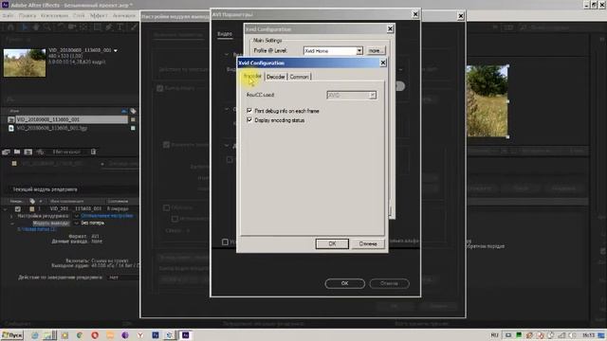Click the footage thumbnail in Project panel
Viewport: 607px width, 341px height.
pyautogui.click(x=25, y=63)
